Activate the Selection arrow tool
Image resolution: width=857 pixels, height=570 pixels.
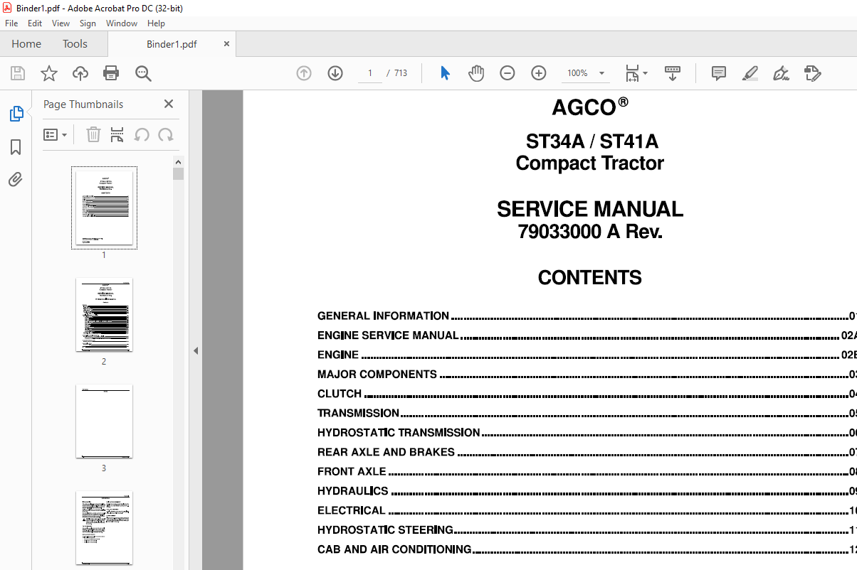point(446,73)
